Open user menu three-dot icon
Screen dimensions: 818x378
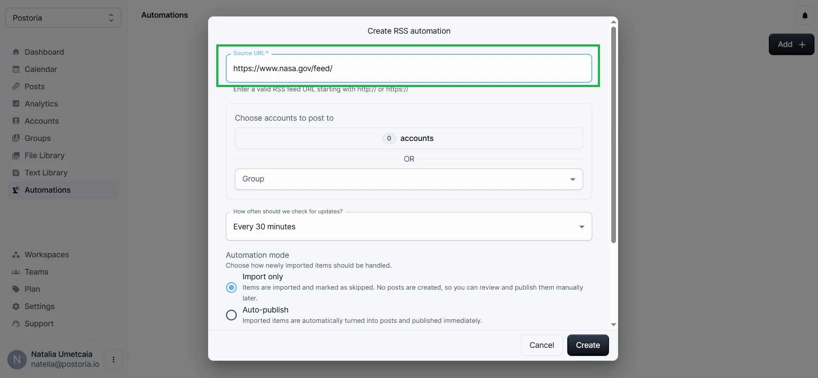click(x=114, y=359)
